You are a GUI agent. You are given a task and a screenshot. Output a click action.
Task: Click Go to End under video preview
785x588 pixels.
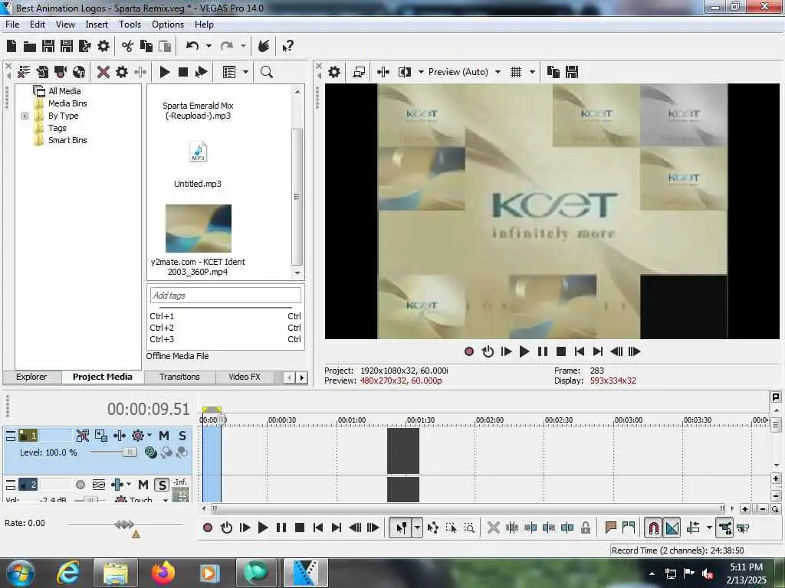(598, 351)
